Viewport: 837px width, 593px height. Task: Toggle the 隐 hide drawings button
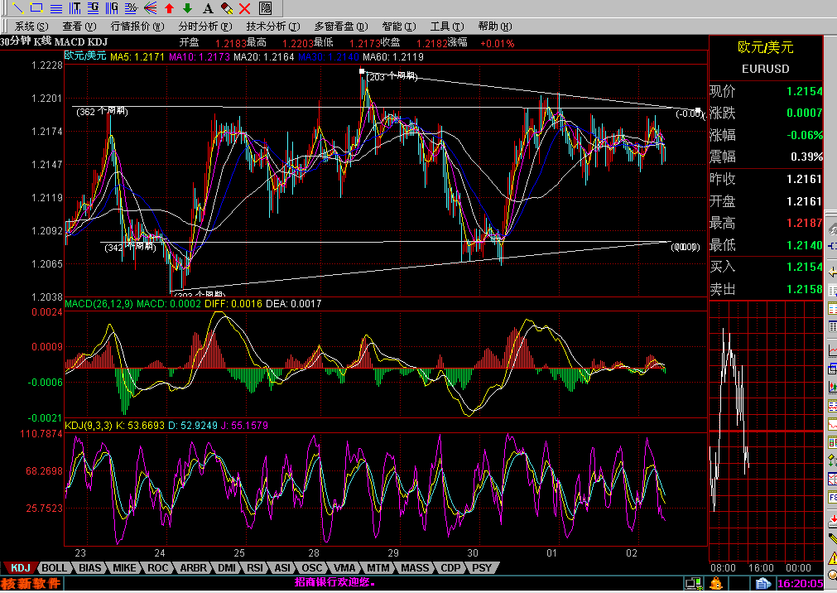tap(265, 8)
